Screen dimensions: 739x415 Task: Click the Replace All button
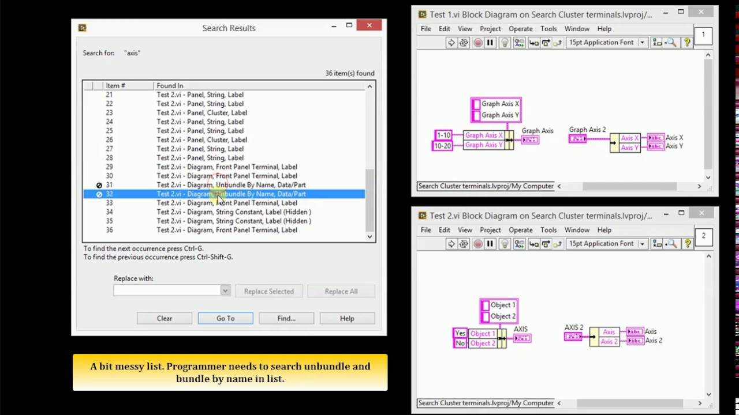(341, 291)
